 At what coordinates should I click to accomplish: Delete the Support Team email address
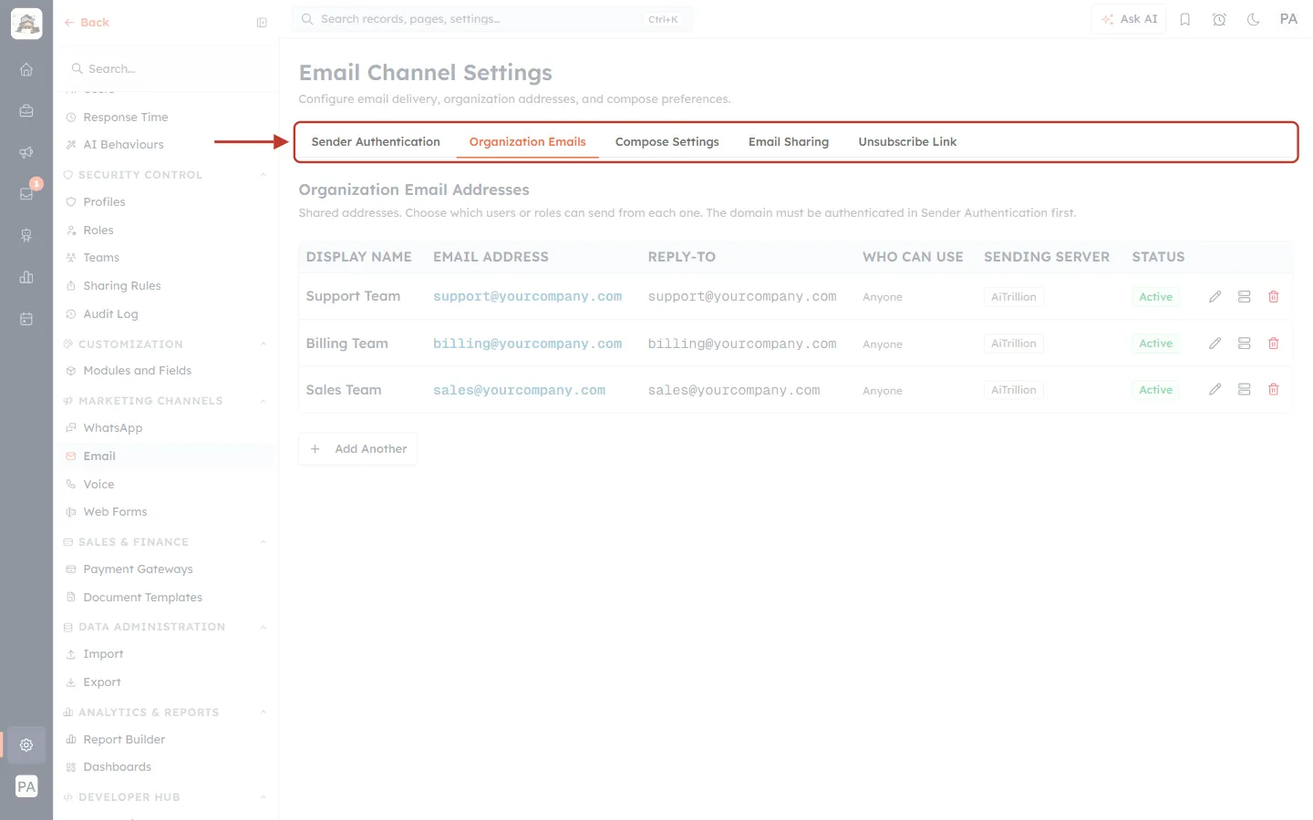click(x=1274, y=297)
